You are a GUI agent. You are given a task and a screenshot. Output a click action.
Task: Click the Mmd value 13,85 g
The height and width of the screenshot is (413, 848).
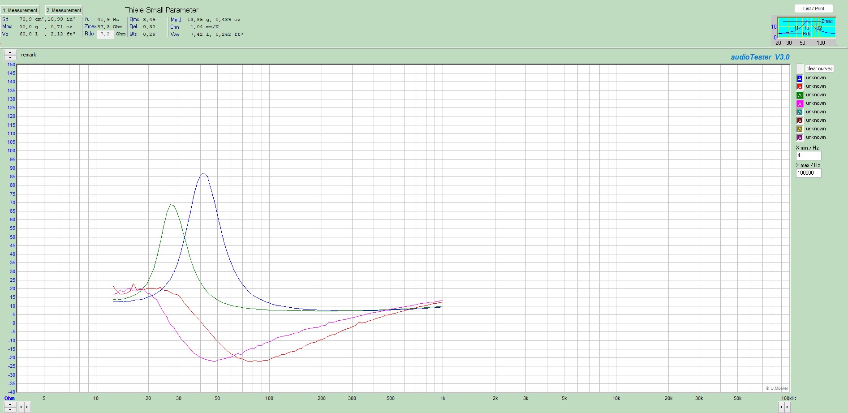pyautogui.click(x=199, y=20)
